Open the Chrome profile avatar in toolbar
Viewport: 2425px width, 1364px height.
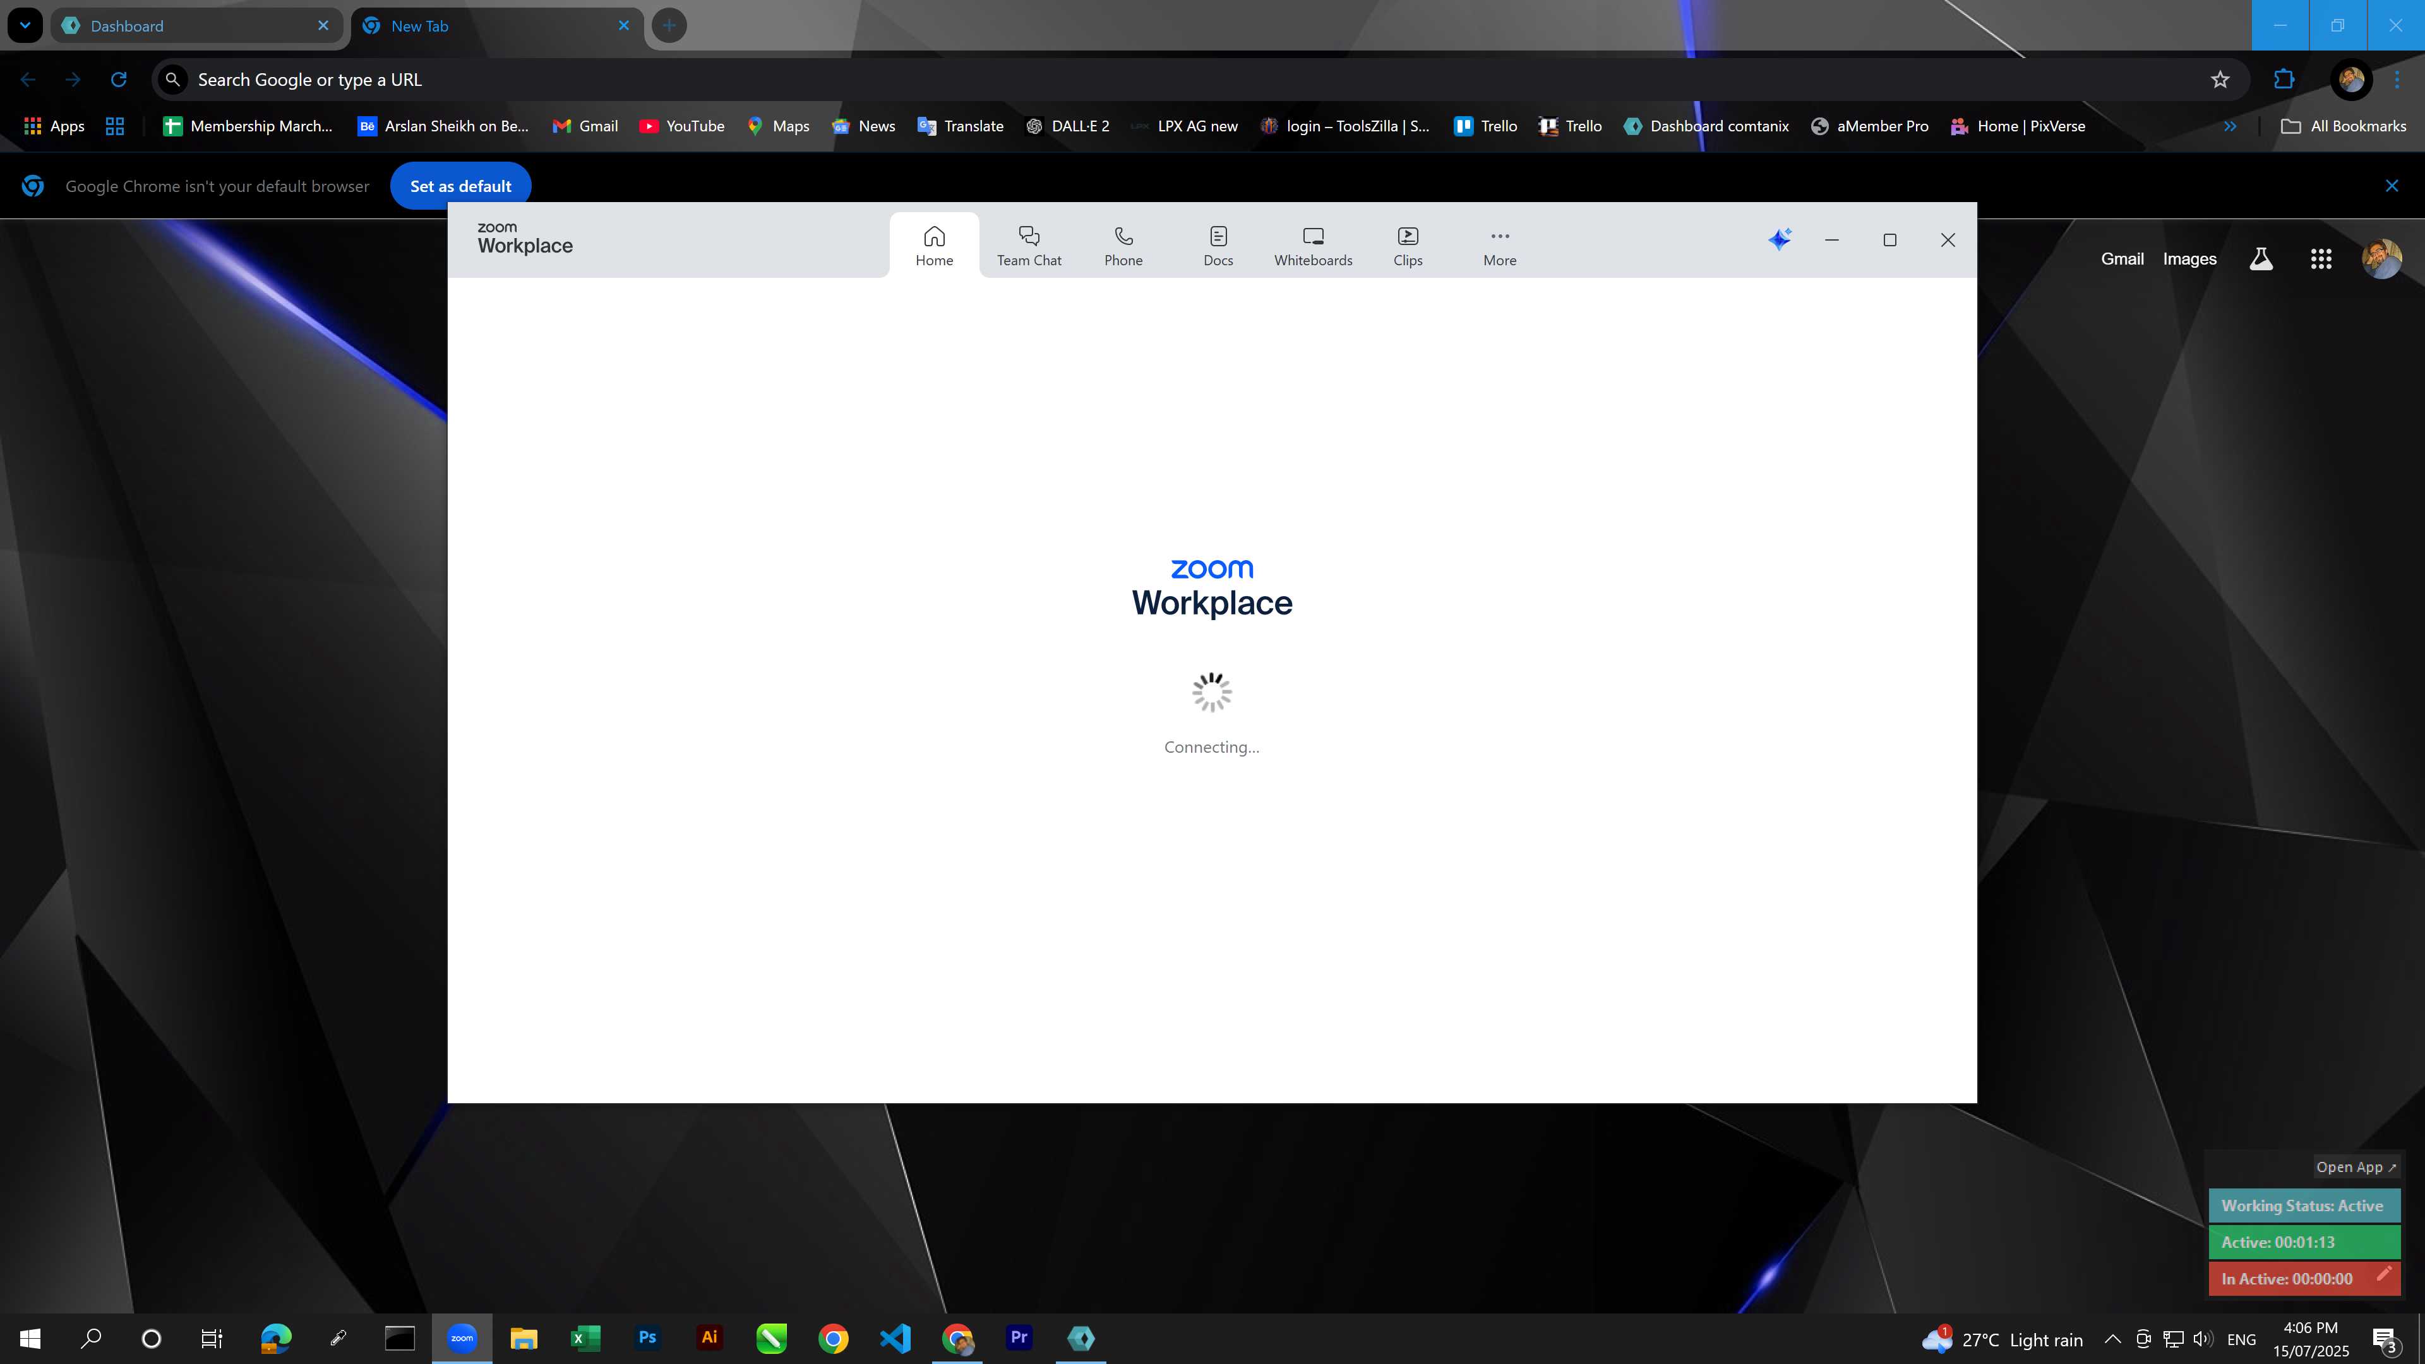click(x=2350, y=79)
